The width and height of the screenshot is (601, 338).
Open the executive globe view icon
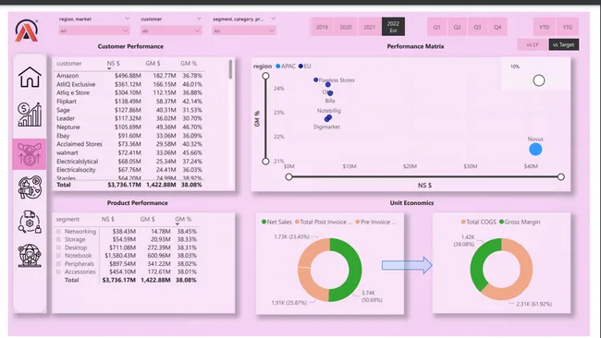coord(30,255)
